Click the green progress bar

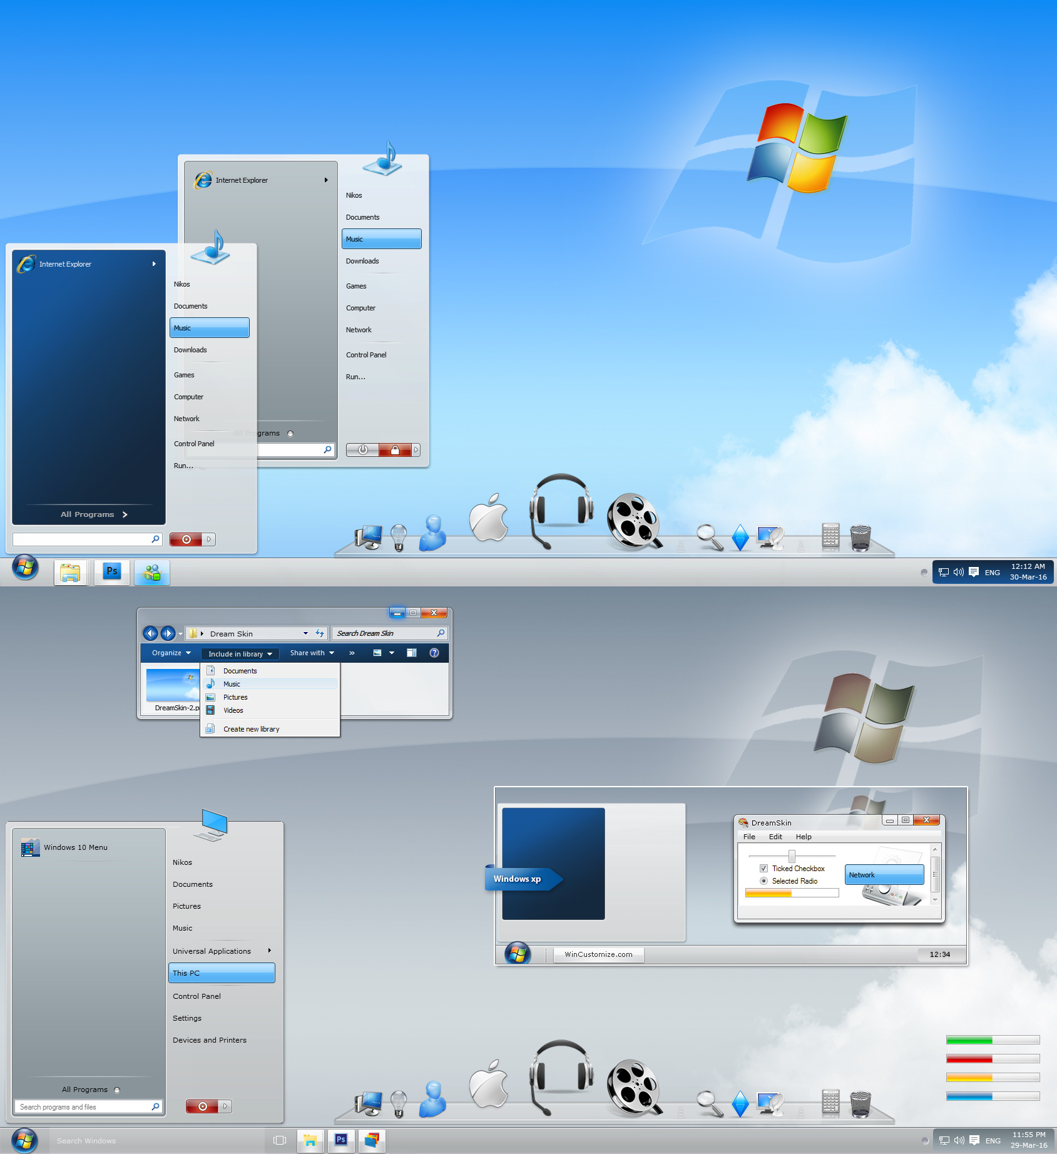(993, 1040)
